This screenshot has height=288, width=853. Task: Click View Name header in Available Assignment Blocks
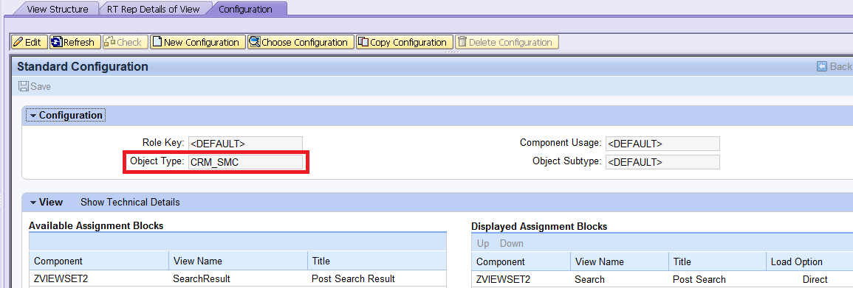tap(239, 261)
